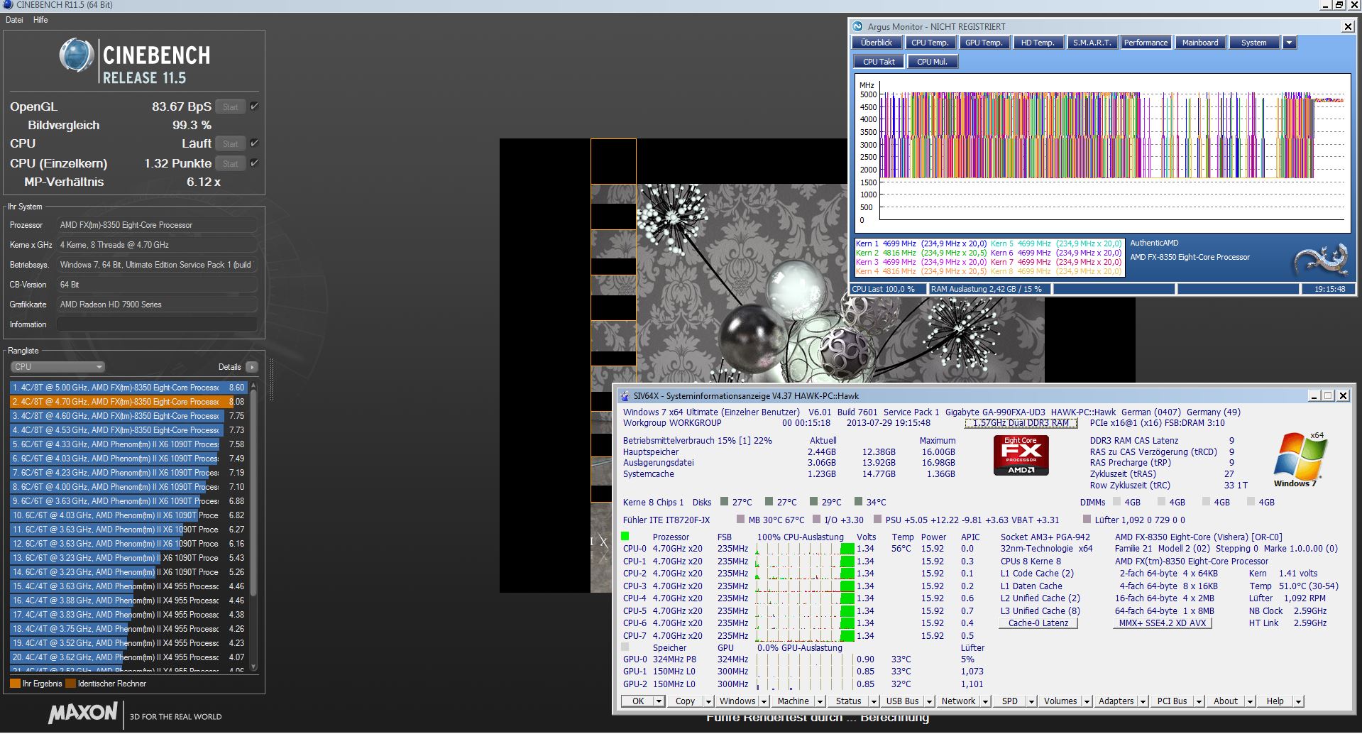Toggle the CPU test checkbox
The height and width of the screenshot is (734, 1362).
tap(254, 143)
